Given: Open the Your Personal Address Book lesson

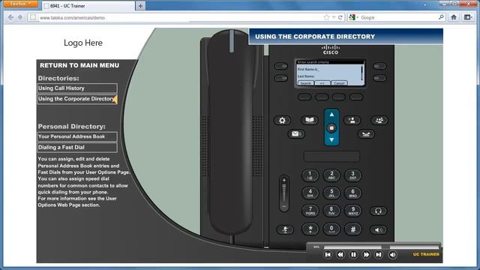Looking at the screenshot, I should click(x=77, y=136).
